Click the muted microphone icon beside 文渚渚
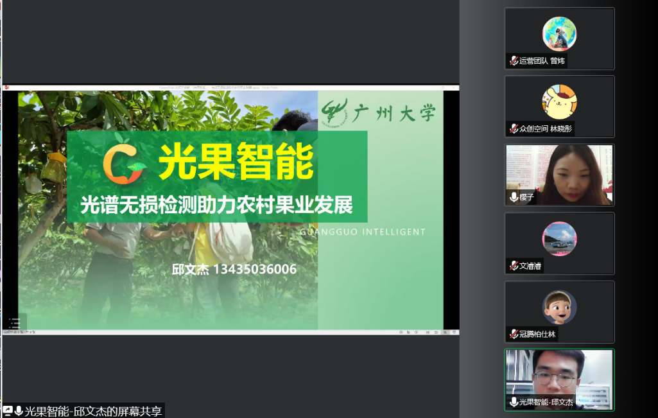 point(514,266)
